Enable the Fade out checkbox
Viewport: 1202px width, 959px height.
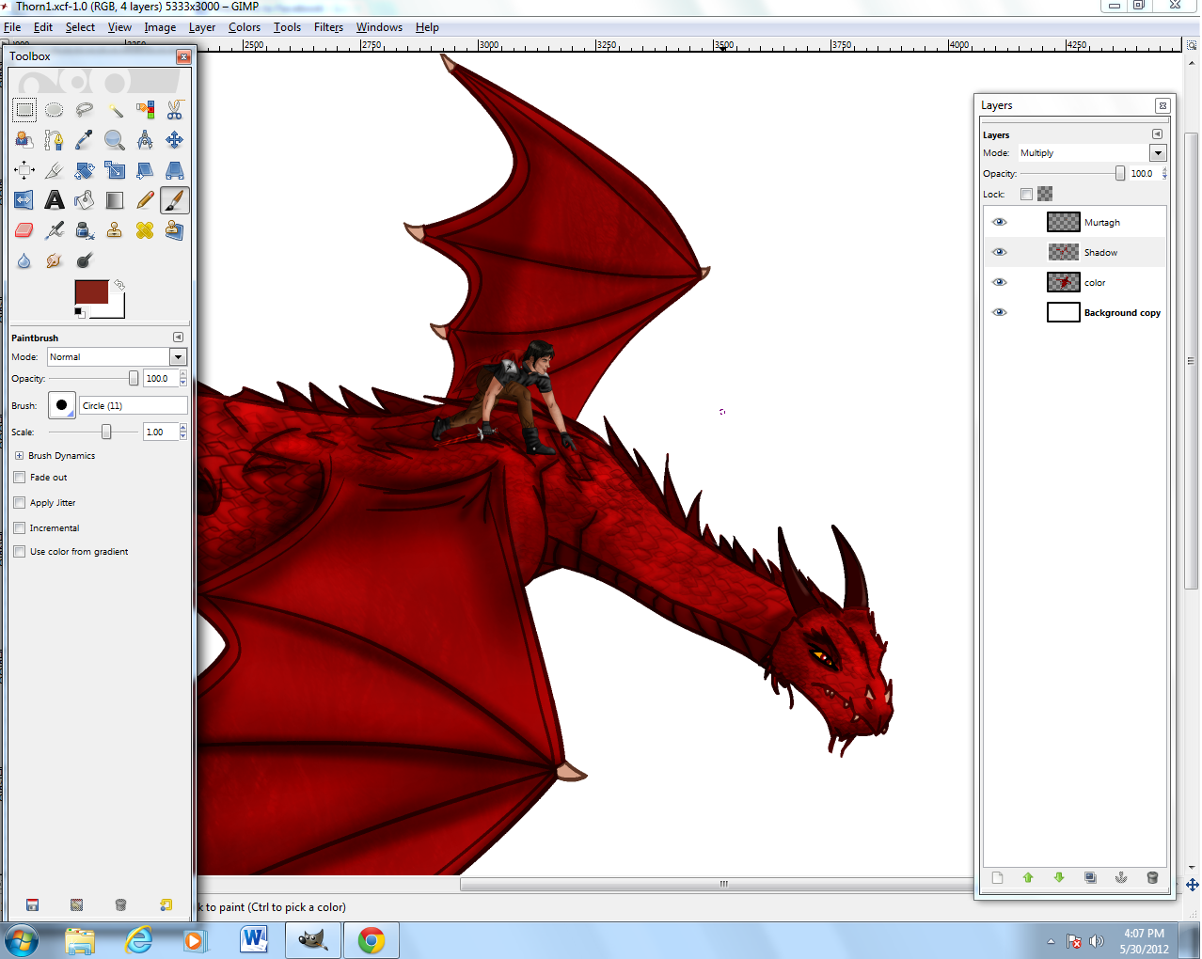tap(19, 477)
